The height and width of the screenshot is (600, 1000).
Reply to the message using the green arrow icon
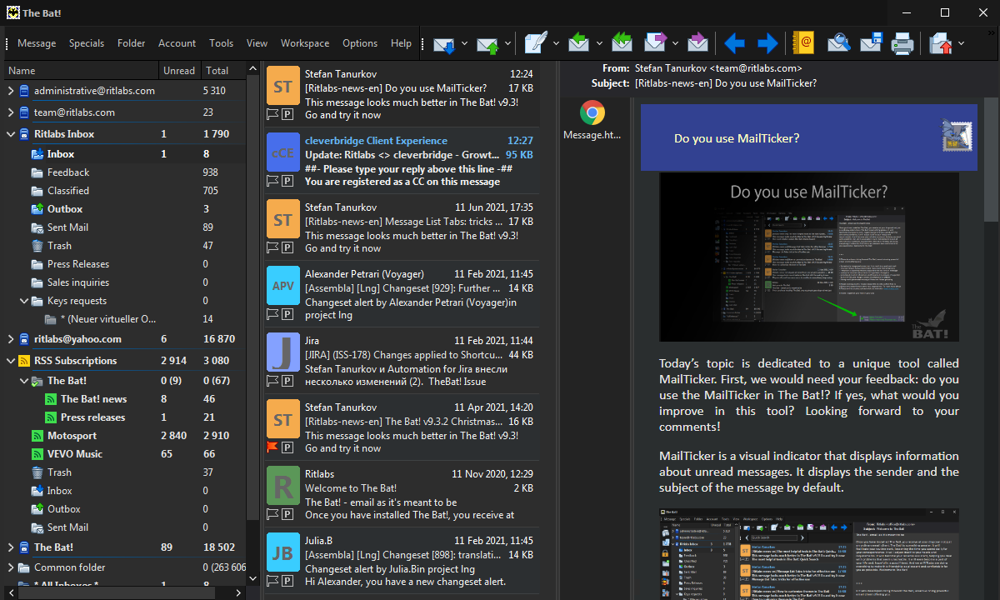[x=579, y=43]
